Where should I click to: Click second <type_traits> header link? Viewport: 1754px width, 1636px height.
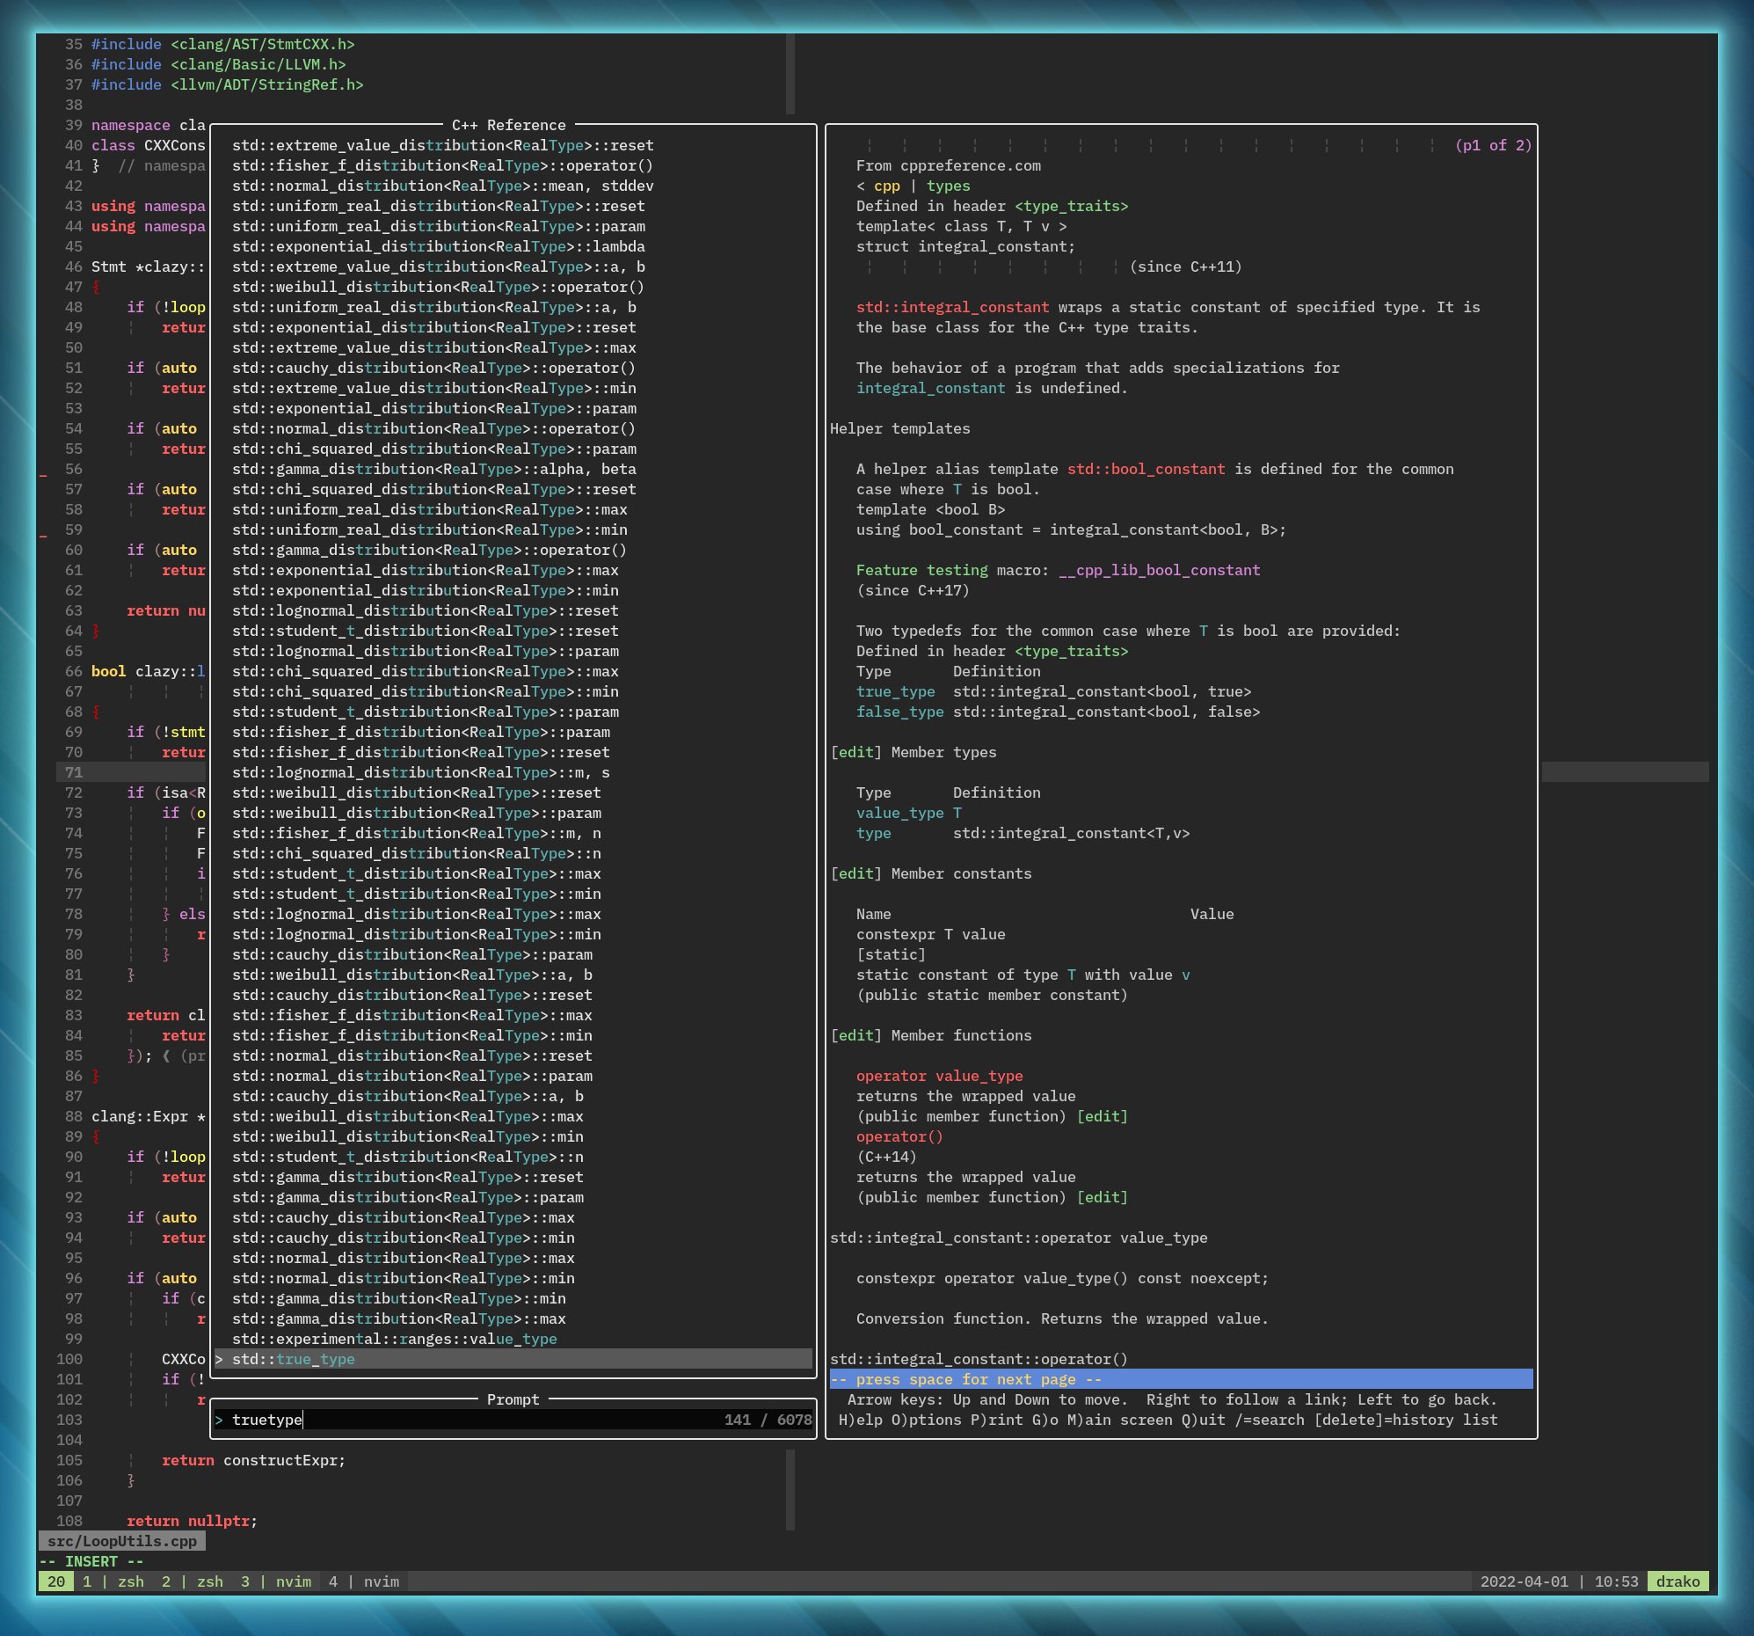click(x=1071, y=651)
